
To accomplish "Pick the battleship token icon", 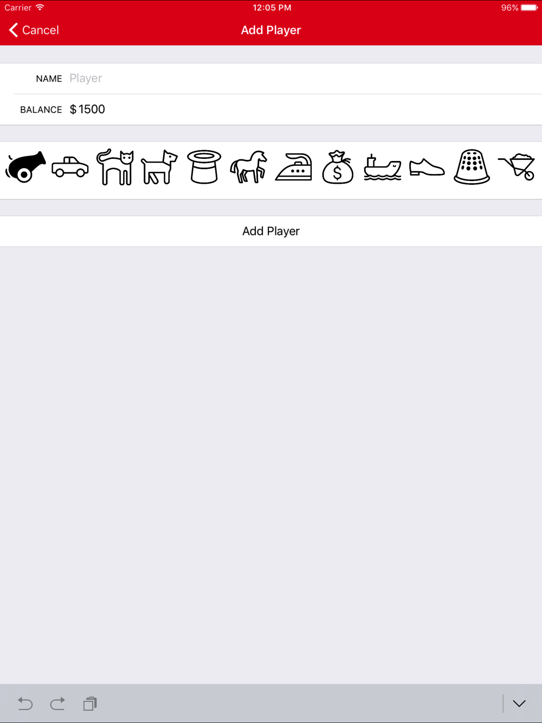I will pos(383,167).
